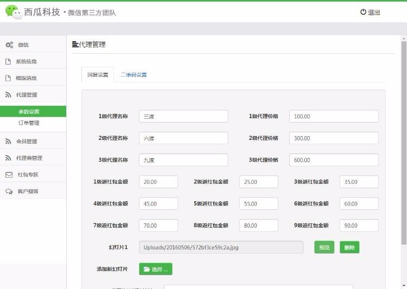Click 选择 to add new slide
The width and height of the screenshot is (407, 289).
156,269
